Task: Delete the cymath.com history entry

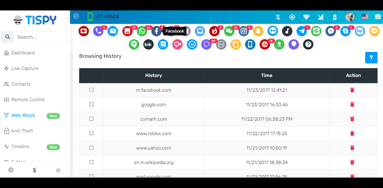Action: point(352,119)
